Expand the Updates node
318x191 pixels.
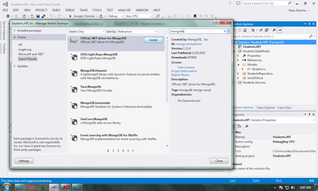point(15,66)
